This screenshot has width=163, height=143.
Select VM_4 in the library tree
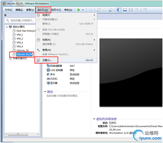pos(20,46)
